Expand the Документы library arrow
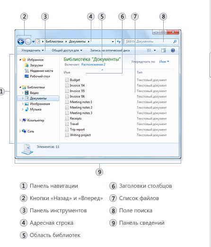The height and width of the screenshot is (247, 211). tap(23, 98)
